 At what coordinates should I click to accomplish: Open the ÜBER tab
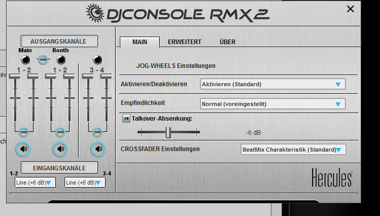227,42
